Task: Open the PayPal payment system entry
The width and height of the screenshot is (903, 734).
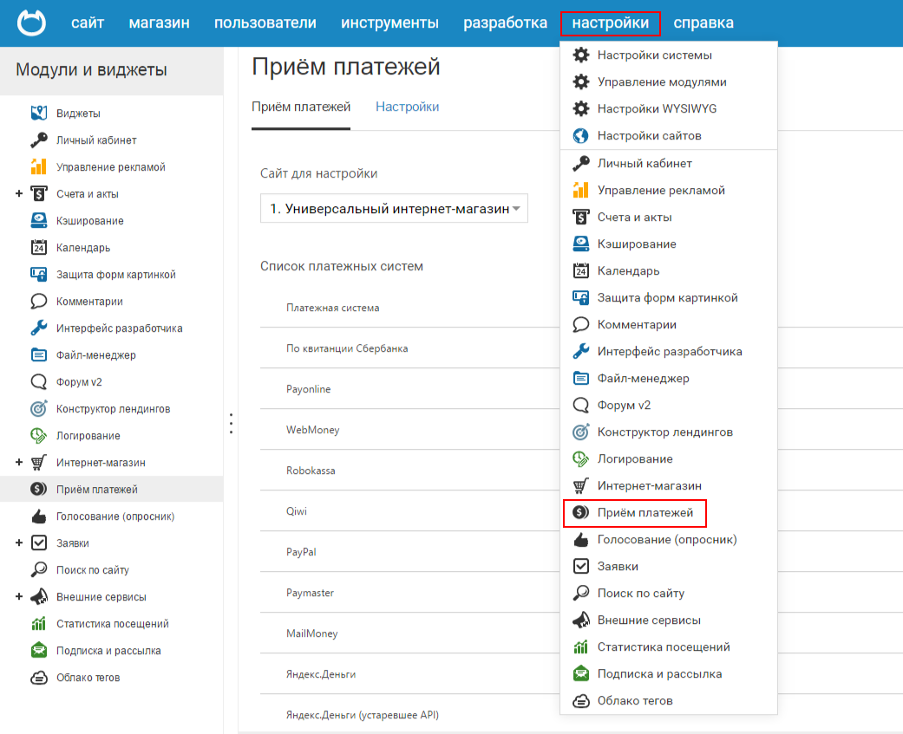Action: tap(301, 552)
